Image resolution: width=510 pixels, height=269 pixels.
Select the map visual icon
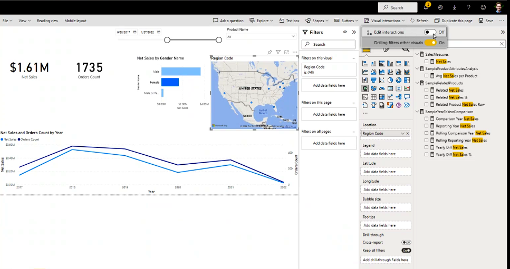pos(365,88)
